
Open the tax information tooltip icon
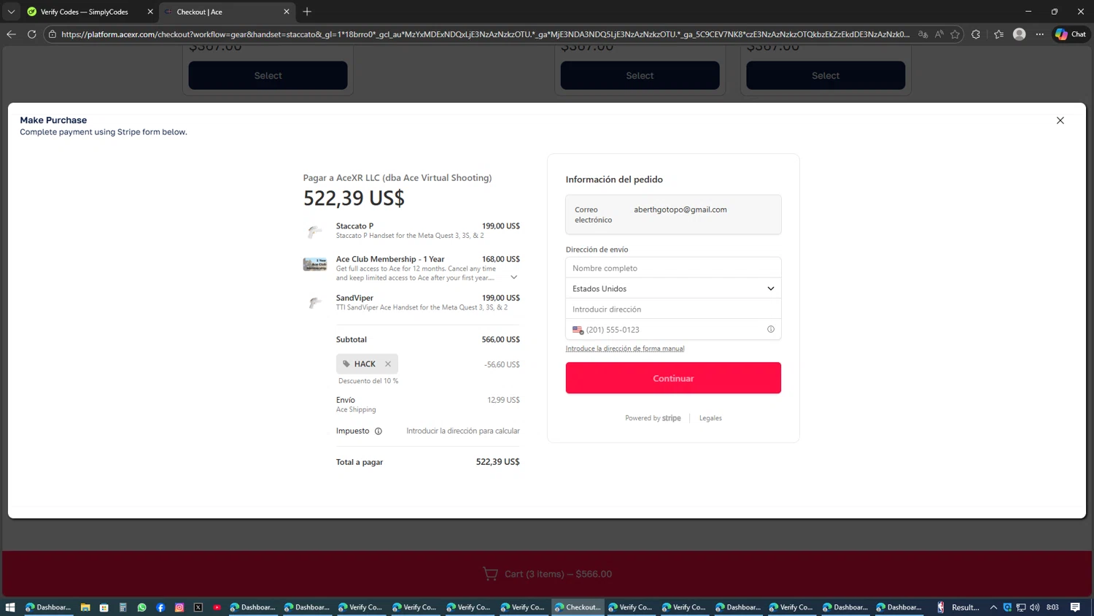point(379,431)
